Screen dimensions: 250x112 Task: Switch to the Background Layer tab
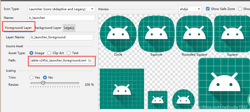click(48, 28)
